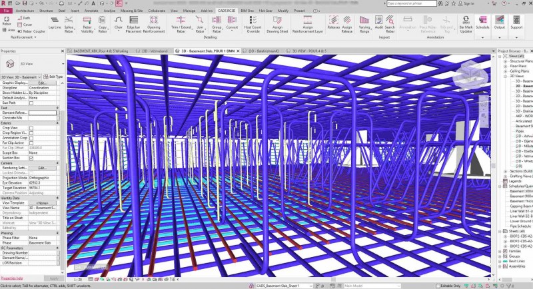Select the Group Rebar tool
Image resolution: width=533 pixels, height=289 pixels.
[217, 24]
